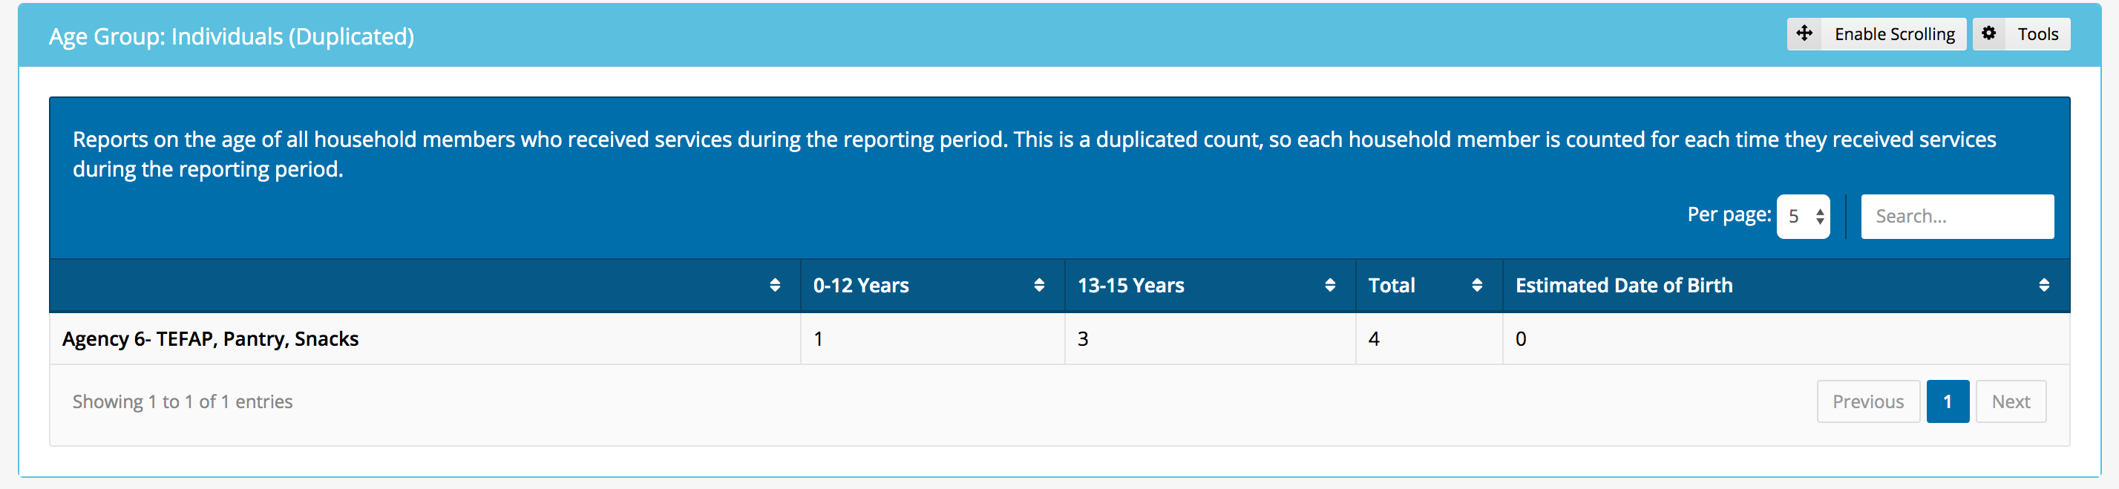This screenshot has height=489, width=2119.
Task: Click the four-arrow pan icon beside Enable Scrolling
Action: (x=1804, y=33)
